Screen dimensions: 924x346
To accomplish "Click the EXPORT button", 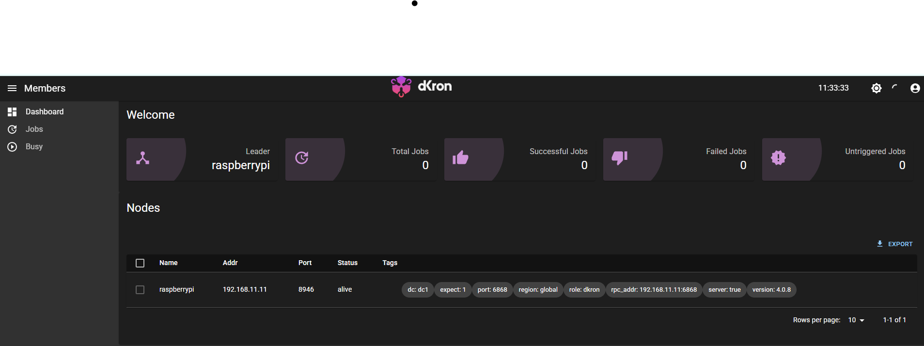I will pos(894,244).
